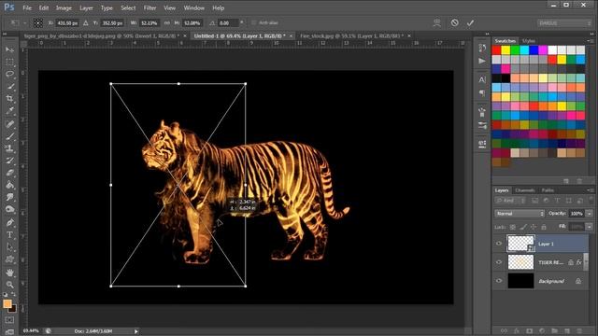Image resolution: width=598 pixels, height=336 pixels.
Task: Select the Clone Stamp tool
Action: [x=9, y=148]
